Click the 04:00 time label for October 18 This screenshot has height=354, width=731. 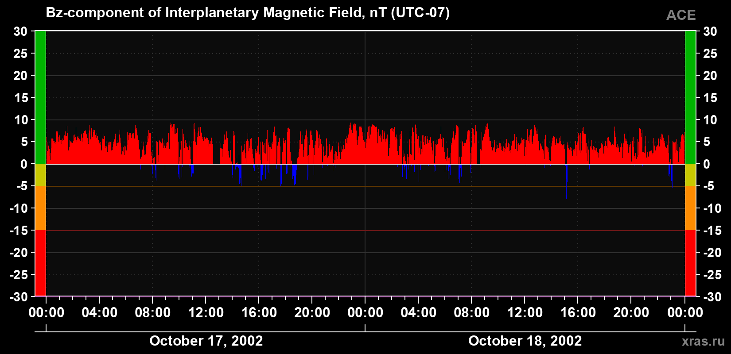click(x=419, y=313)
